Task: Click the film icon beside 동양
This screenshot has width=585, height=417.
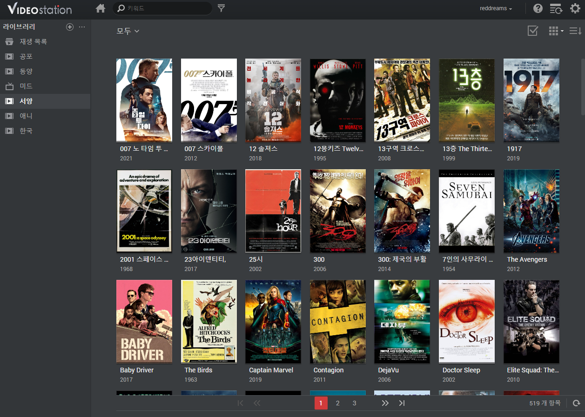Action: click(x=9, y=72)
